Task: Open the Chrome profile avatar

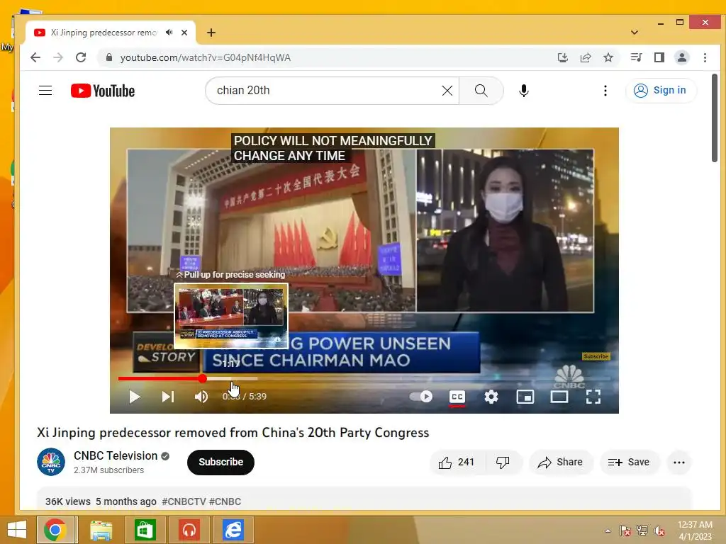Action: [682, 57]
